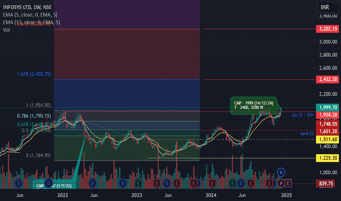Click the lightning bolt event icon
This screenshot has height=201, width=341.
[x=281, y=183]
